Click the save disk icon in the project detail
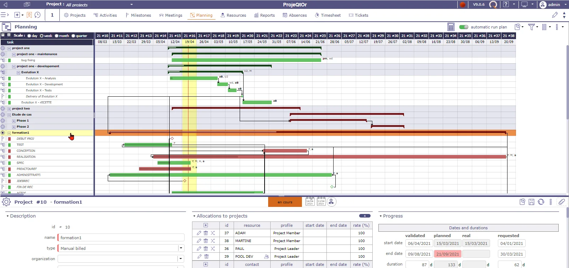 tap(531, 202)
